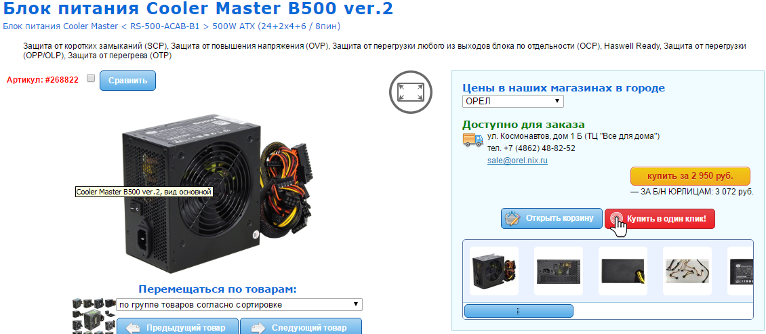Image resolution: width=766 pixels, height=334 pixels.
Task: Click the thumbnail gallery horizontal scrollbar
Action: (x=519, y=311)
